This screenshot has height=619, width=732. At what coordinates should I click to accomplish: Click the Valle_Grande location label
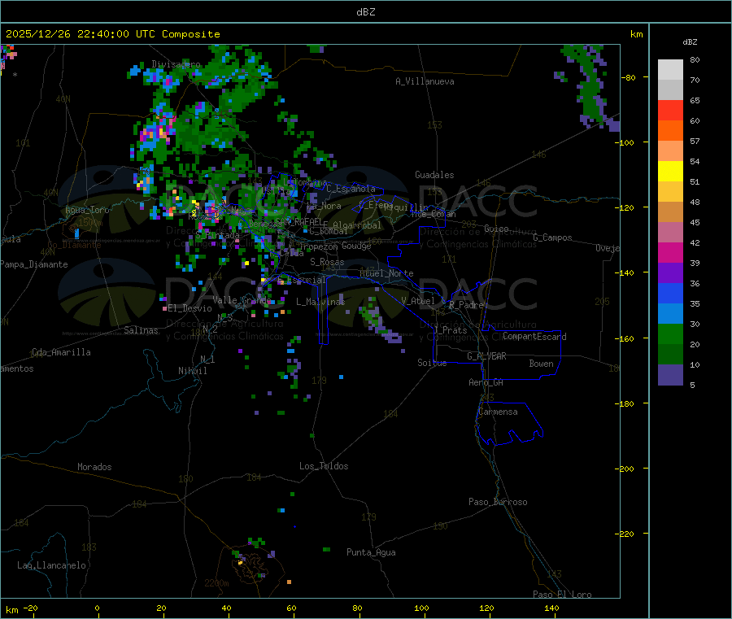(x=242, y=299)
